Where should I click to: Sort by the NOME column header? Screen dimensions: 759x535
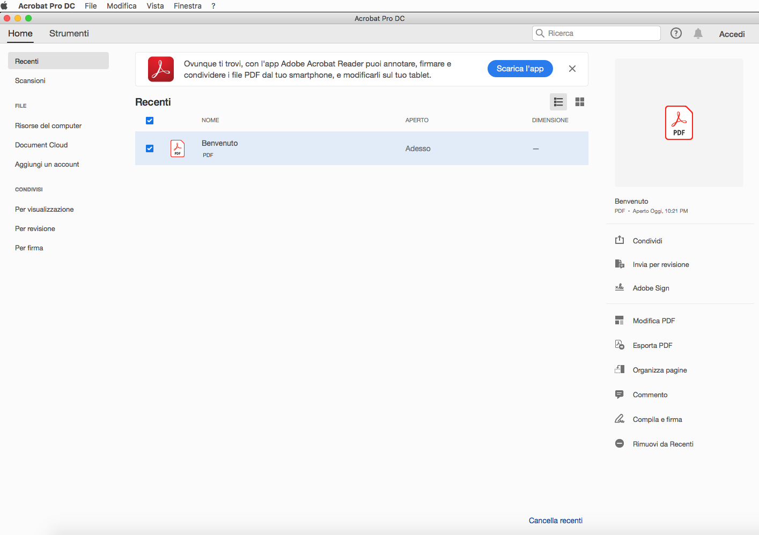210,120
